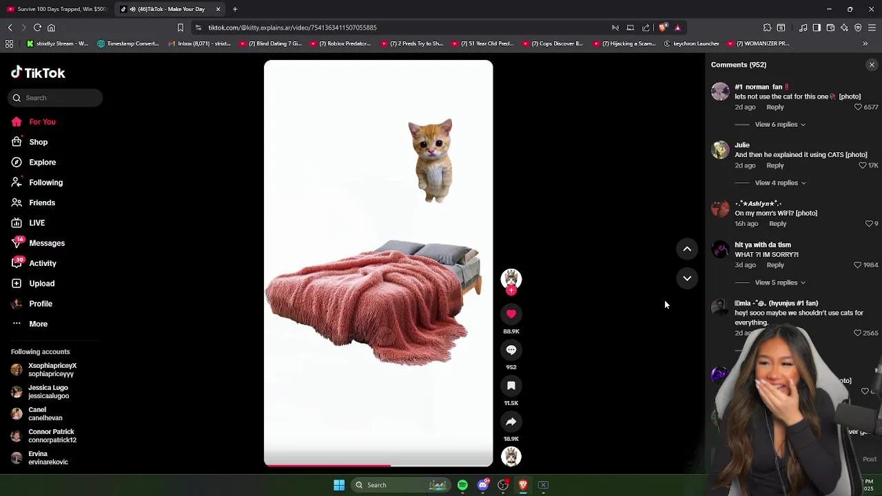Open the Windows Start menu
This screenshot has height=496, width=882.
(x=339, y=485)
